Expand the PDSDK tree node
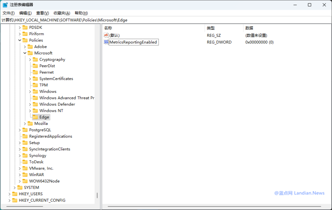The image size is (332, 210). 20,28
